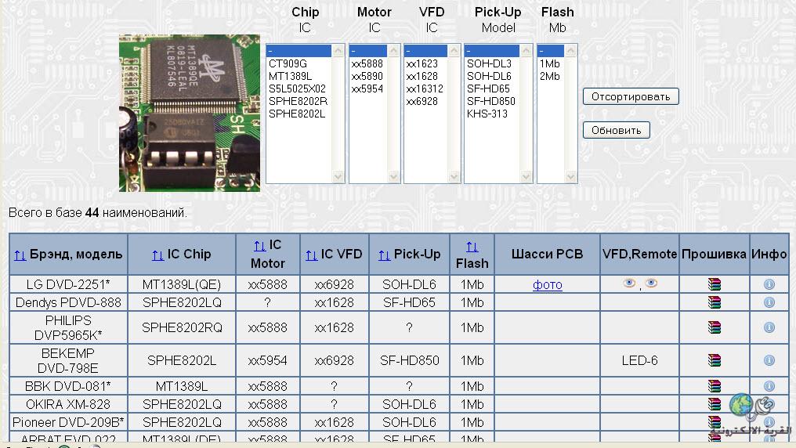Select xx16312 in VFD IC list
Image resolution: width=796 pixels, height=448 pixels.
425,89
